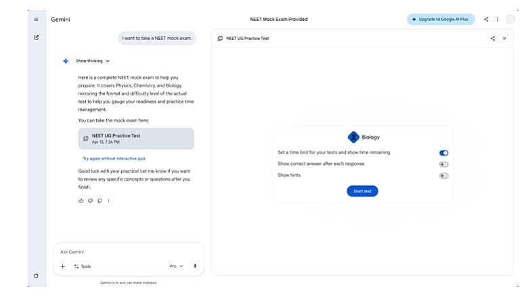Open top-right three-dot options menu

tap(498, 19)
